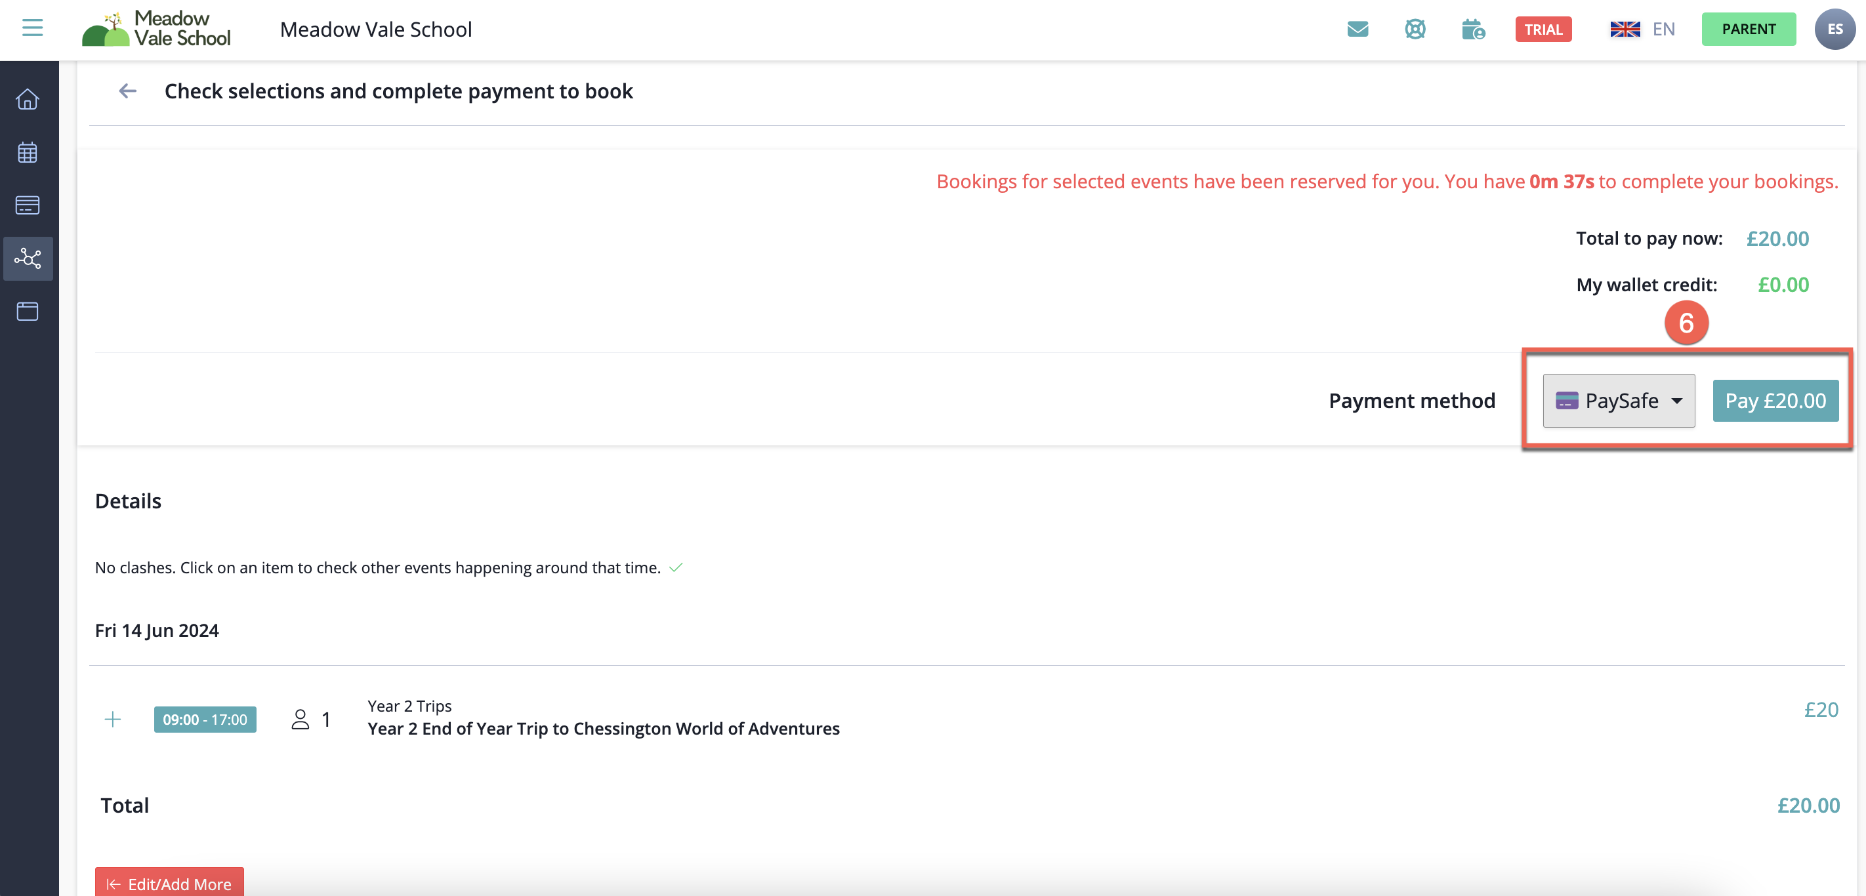Click the help lifebuoy icon

tap(1415, 29)
